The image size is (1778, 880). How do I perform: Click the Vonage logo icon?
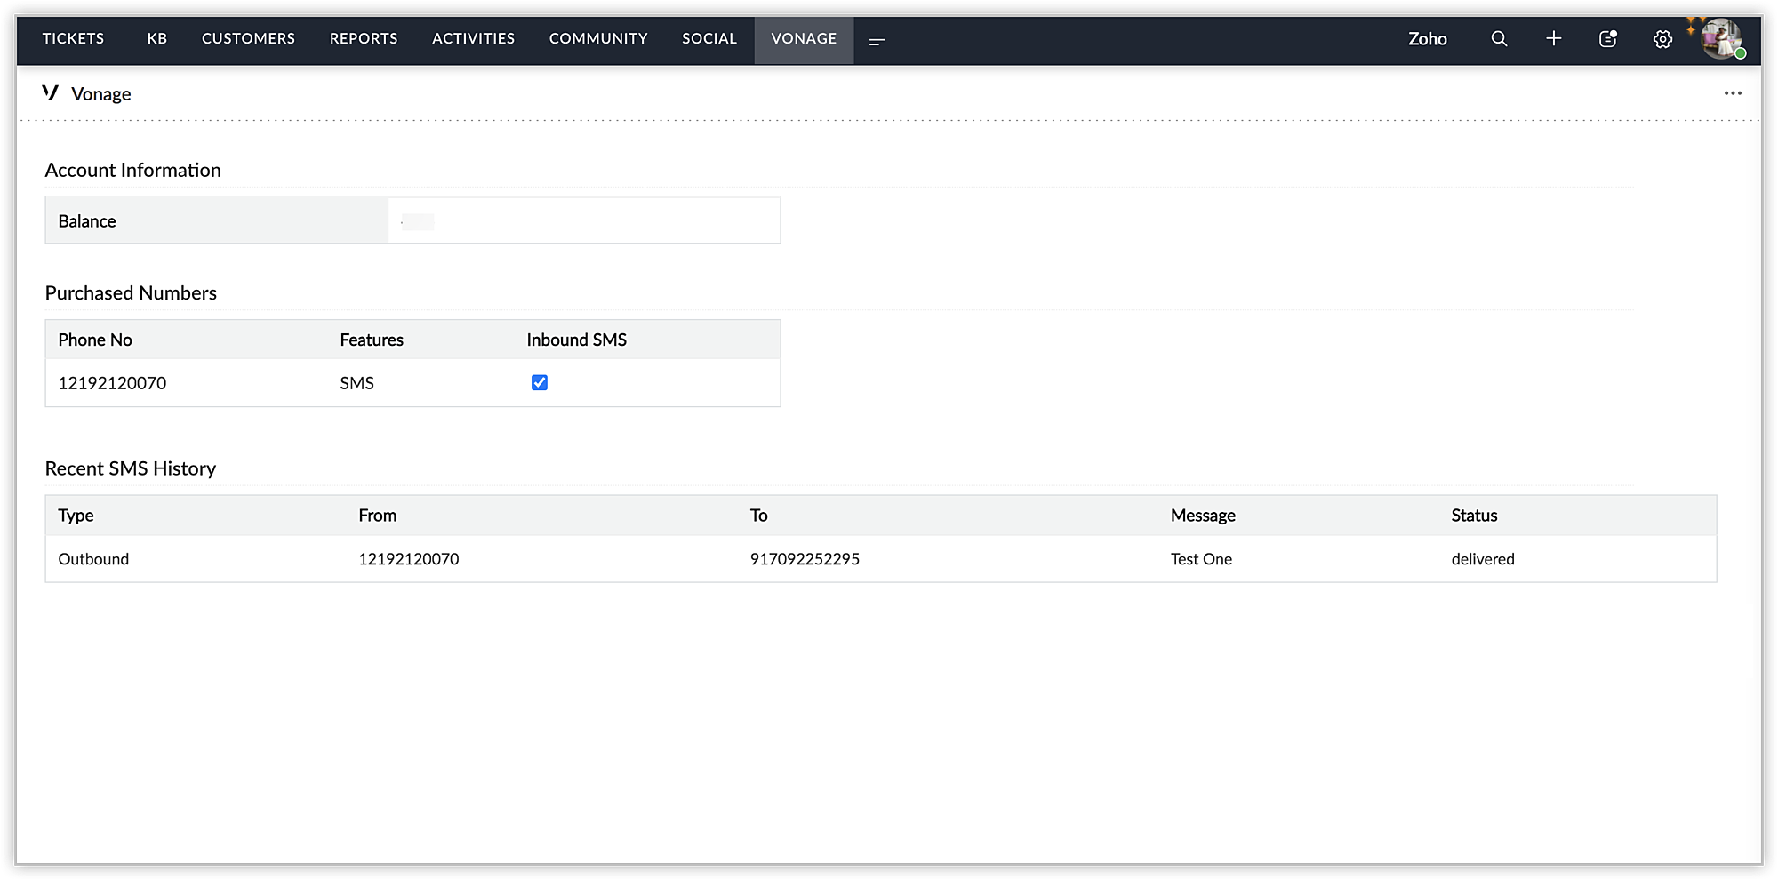tap(51, 92)
